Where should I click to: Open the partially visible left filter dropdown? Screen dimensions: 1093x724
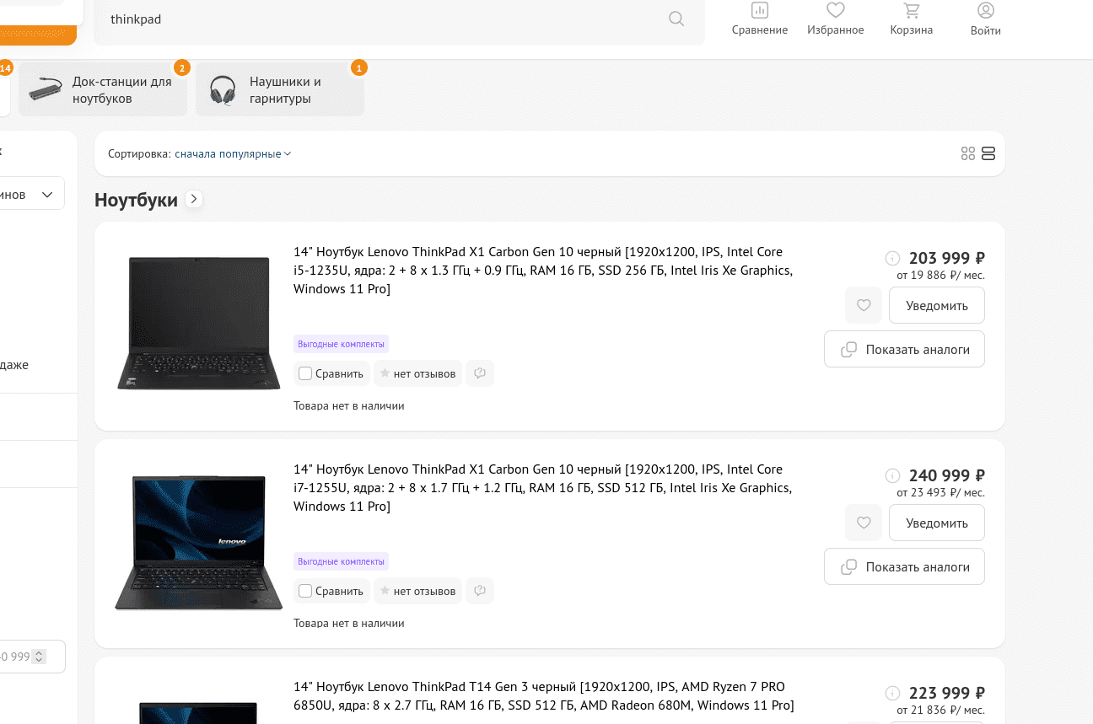click(34, 194)
